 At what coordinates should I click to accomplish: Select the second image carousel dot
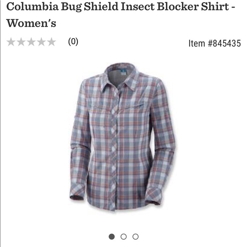(123, 237)
